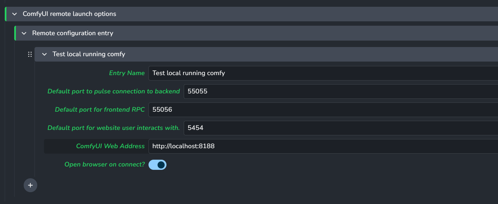Edit the website port field 5454
This screenshot has height=204, width=498.
point(341,128)
